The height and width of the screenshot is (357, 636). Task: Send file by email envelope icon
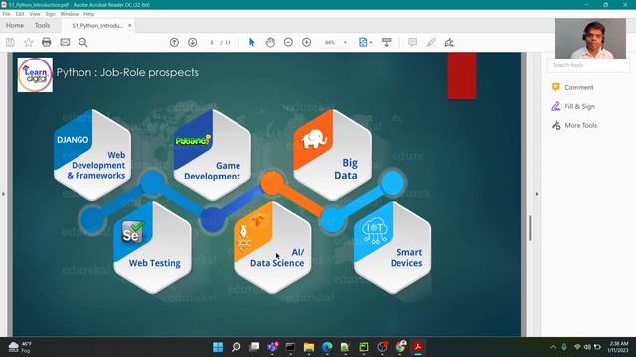[65, 42]
